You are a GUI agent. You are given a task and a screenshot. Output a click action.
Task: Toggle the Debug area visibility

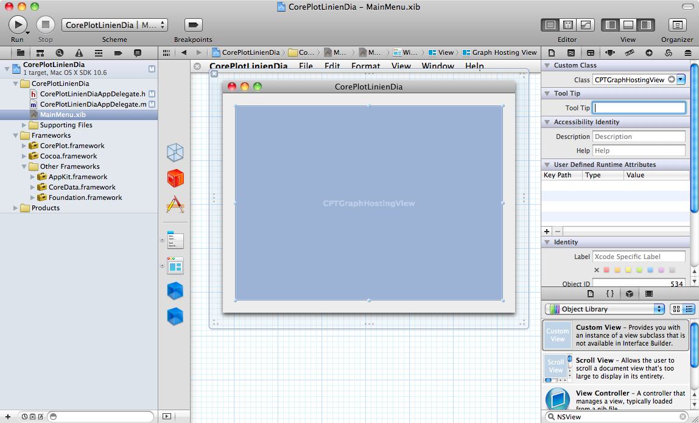point(628,25)
